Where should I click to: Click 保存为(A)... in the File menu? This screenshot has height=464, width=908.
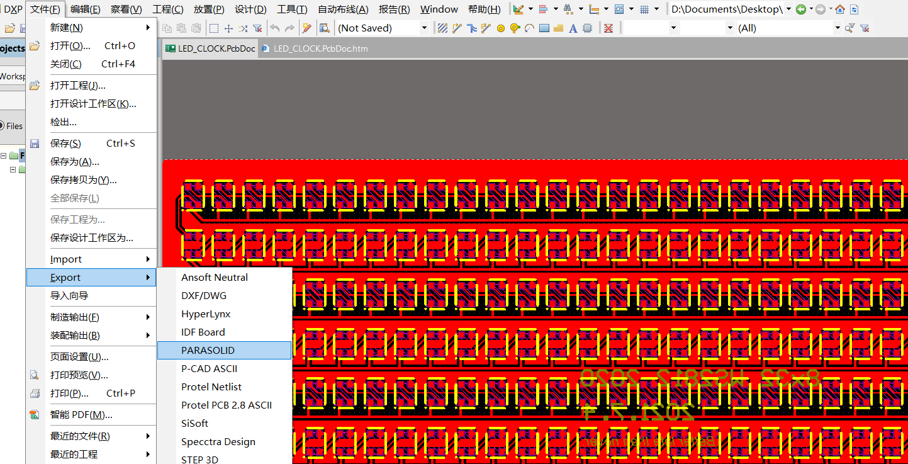pos(91,162)
